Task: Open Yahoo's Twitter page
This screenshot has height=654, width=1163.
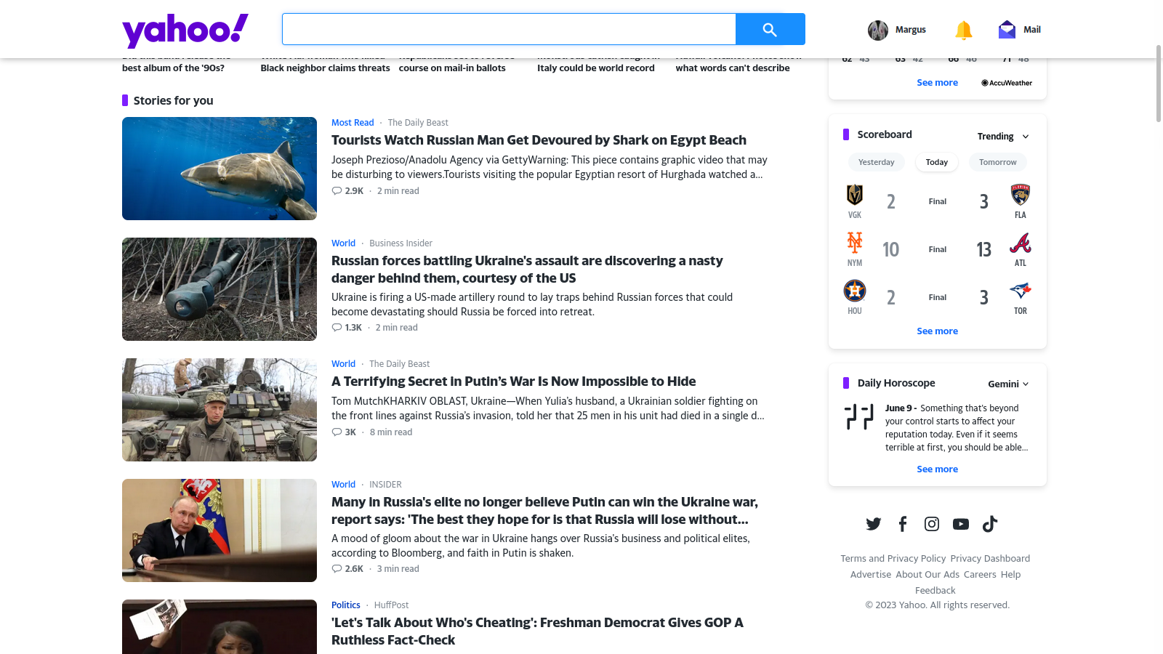Action: (x=874, y=524)
